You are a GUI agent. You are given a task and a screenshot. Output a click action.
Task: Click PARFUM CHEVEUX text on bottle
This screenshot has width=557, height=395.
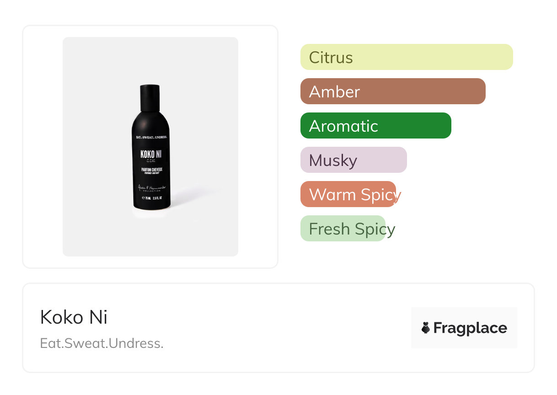tap(151, 170)
